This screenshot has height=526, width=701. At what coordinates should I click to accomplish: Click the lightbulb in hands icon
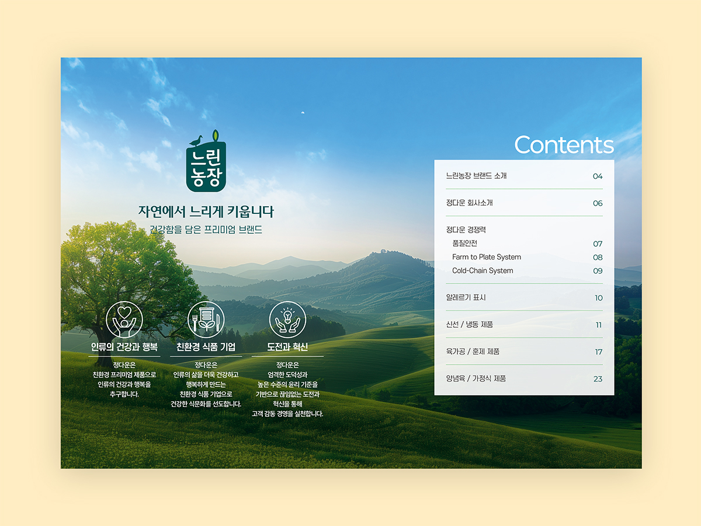(287, 320)
